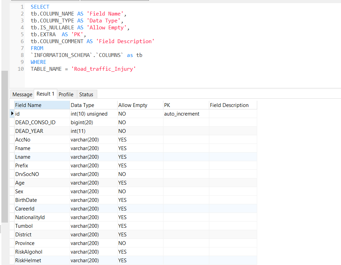
Task: Select the 'District' cell
Action: point(42,235)
